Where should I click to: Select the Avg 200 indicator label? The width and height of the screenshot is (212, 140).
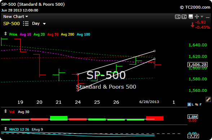coord(67,34)
